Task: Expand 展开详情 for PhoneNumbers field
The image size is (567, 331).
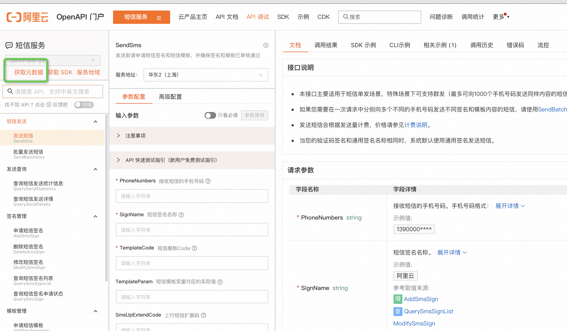Action: 510,206
